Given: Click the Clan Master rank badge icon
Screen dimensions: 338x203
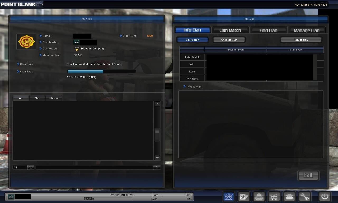Looking at the screenshot, I should click(x=77, y=42).
